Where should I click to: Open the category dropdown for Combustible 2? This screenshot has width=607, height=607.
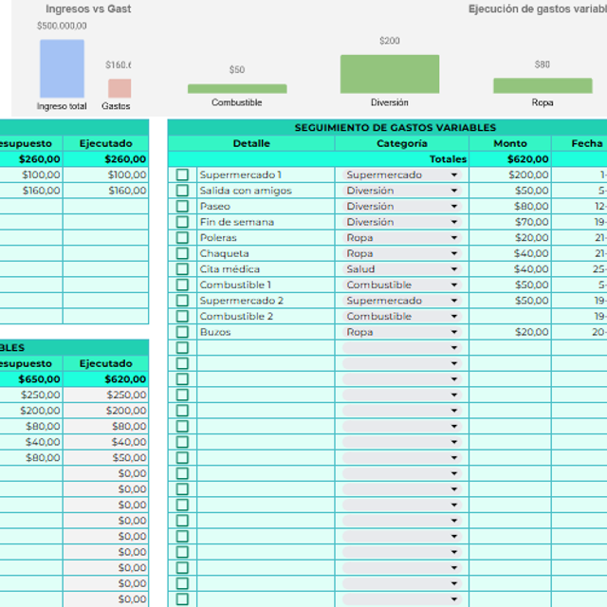tap(453, 317)
